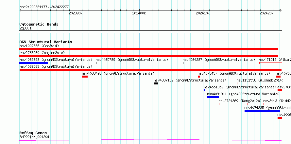This screenshot has height=144, width=291.
Task: Open the esv2721369 (Wong2012b) label
Action: (x=240, y=101)
